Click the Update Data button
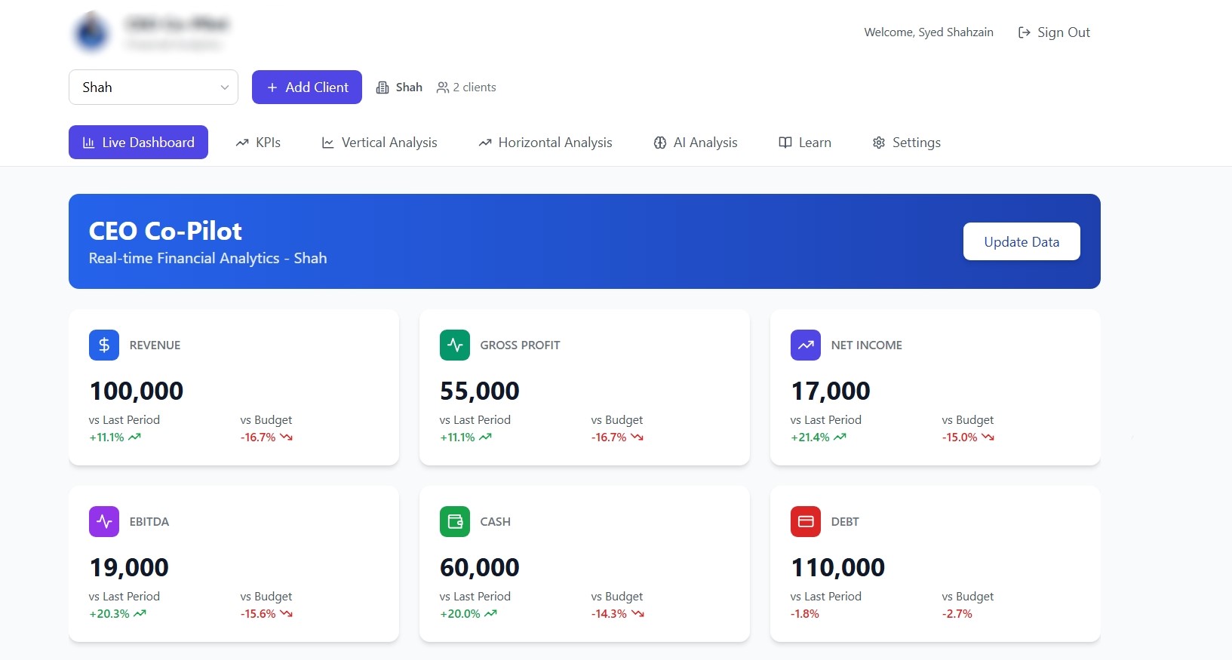Image resolution: width=1232 pixels, height=660 pixels. pyautogui.click(x=1022, y=241)
